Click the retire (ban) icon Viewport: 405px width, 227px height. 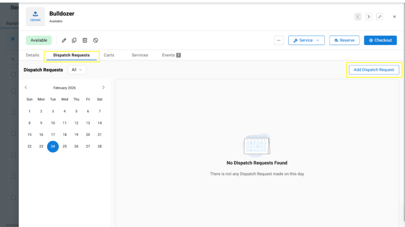95,40
